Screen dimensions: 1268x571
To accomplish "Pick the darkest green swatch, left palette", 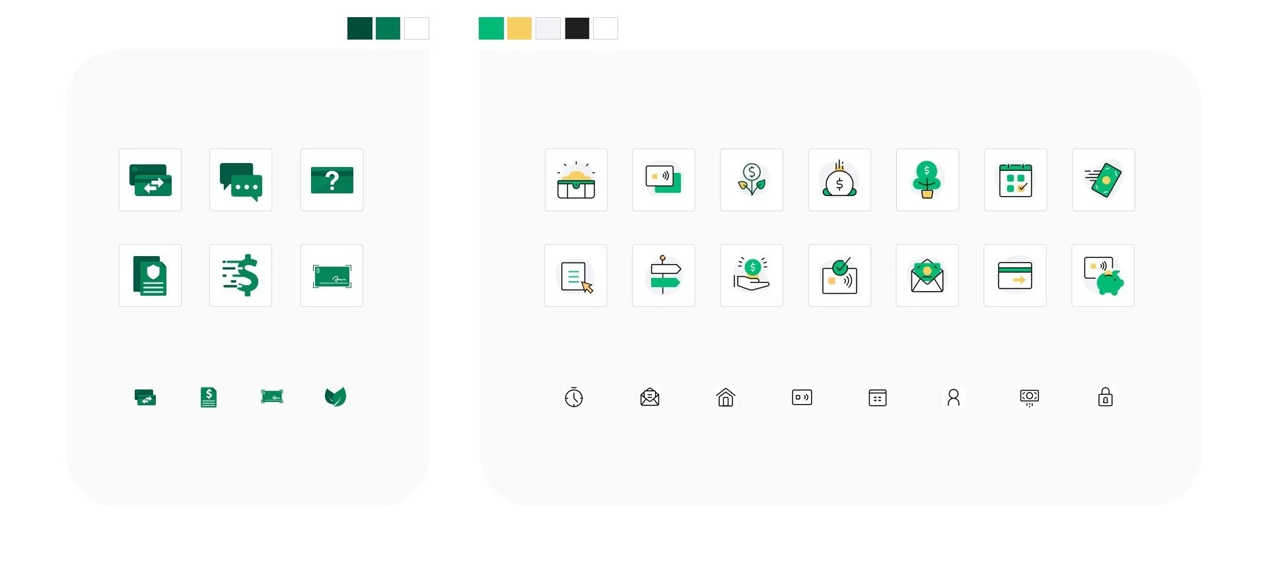I will 360,28.
